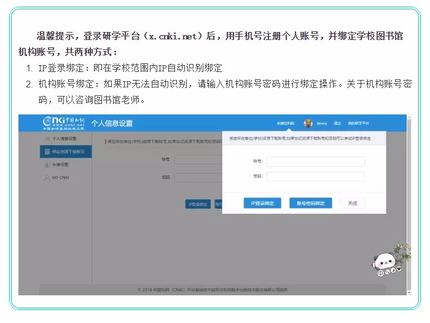The height and width of the screenshot is (323, 430).
Task: Click 退出 to log out
Action: click(337, 123)
